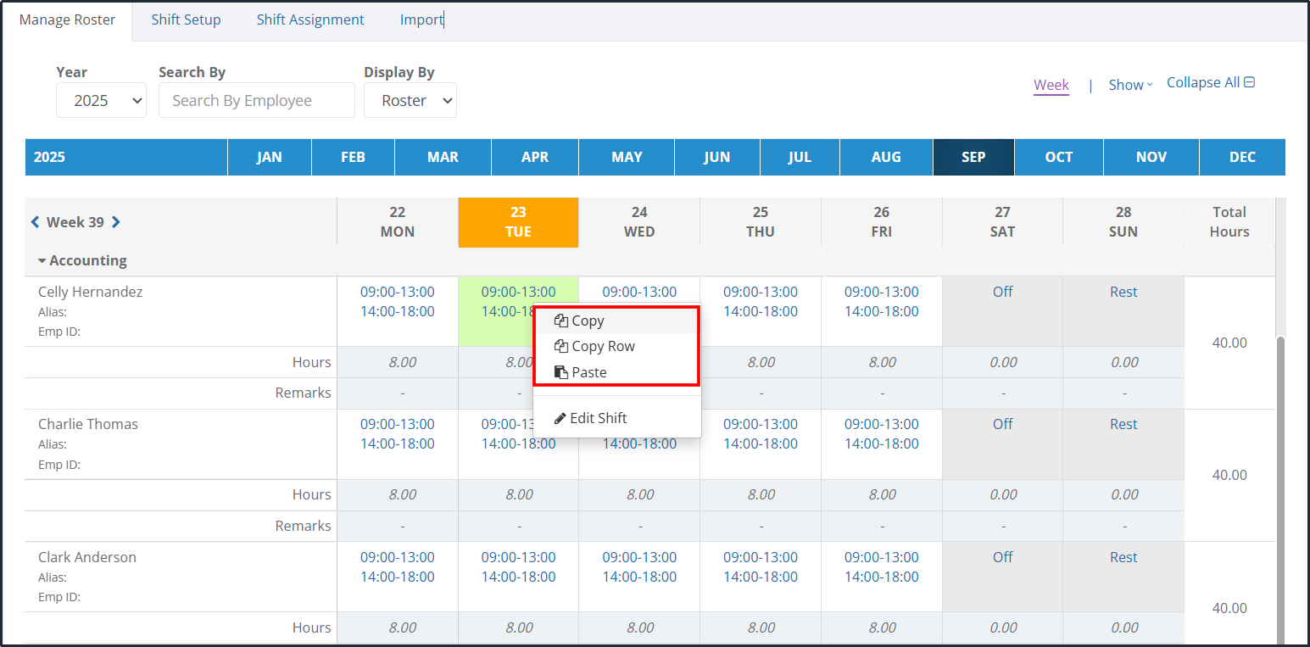The height and width of the screenshot is (647, 1310).
Task: Go to previous week using left chevron
Action: [x=36, y=222]
